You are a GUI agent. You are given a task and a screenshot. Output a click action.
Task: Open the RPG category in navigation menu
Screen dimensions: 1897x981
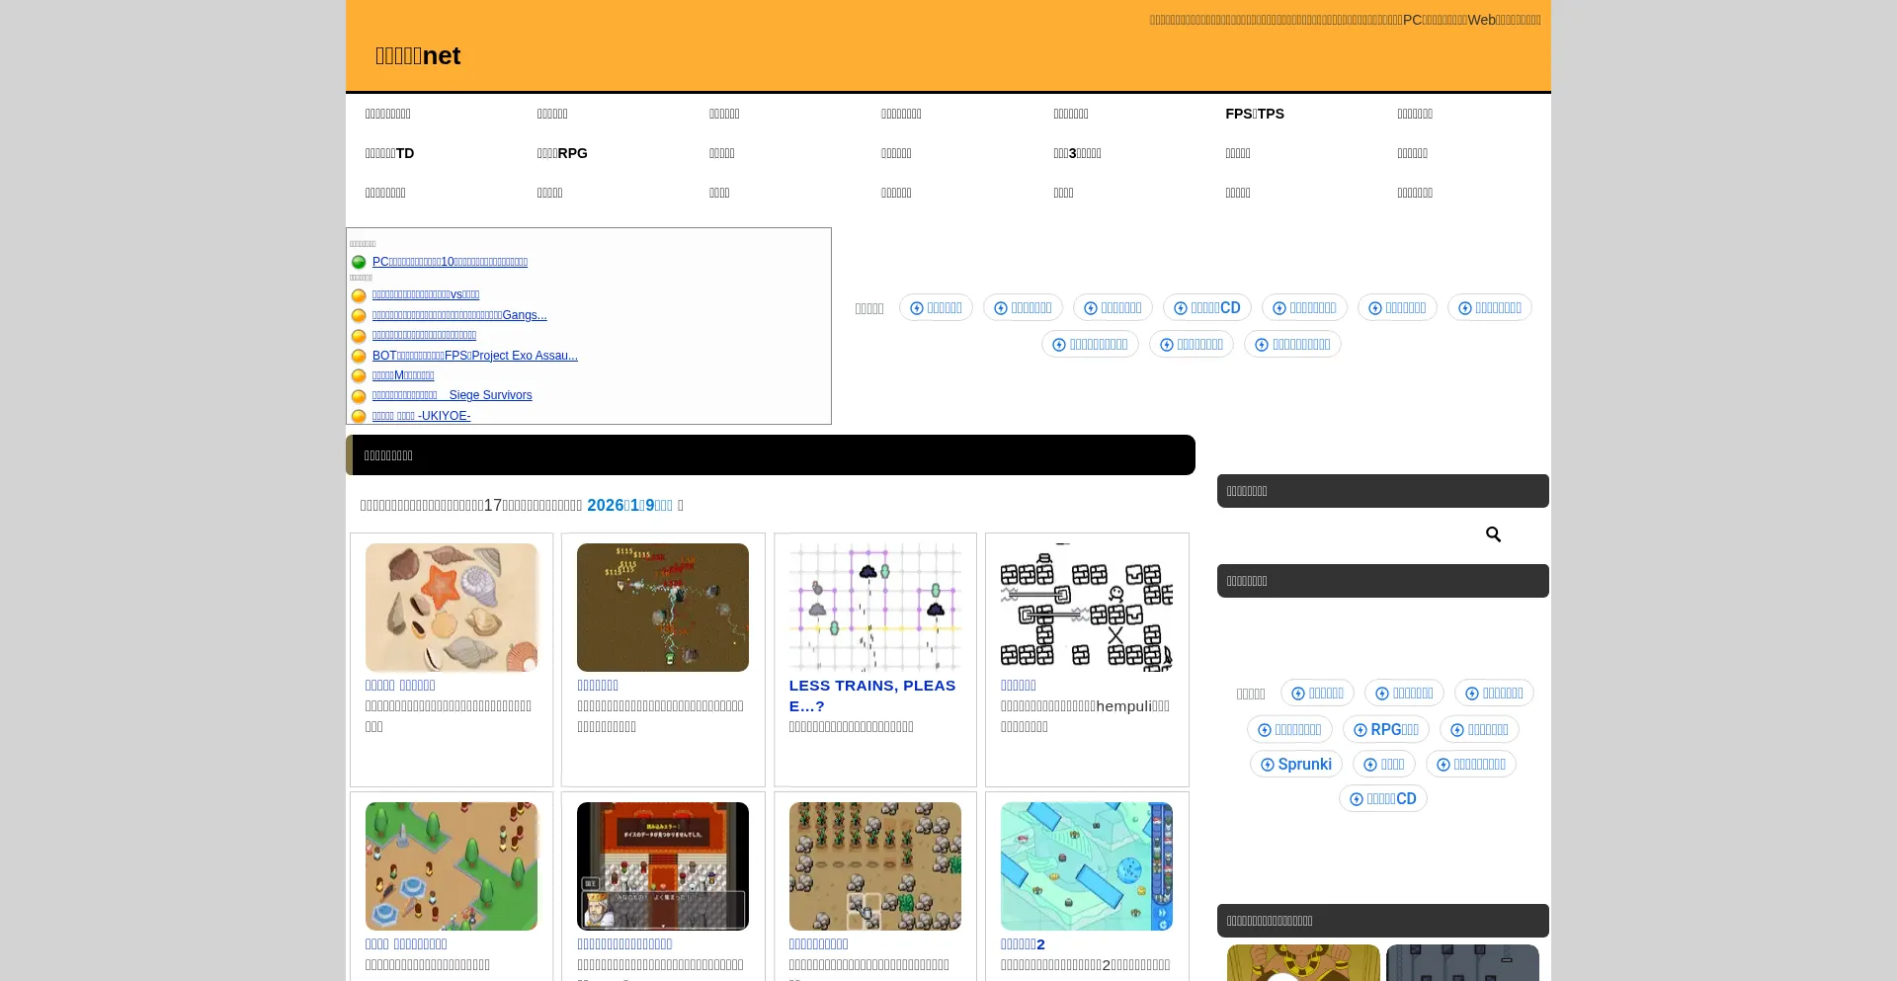pyautogui.click(x=561, y=153)
